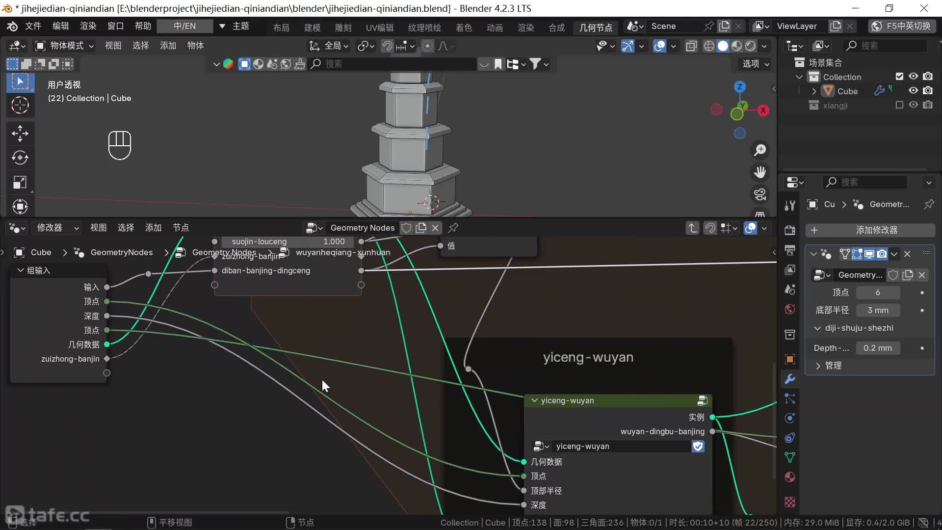The width and height of the screenshot is (942, 530).
Task: Click the 中/EN language switch button
Action: tap(184, 26)
